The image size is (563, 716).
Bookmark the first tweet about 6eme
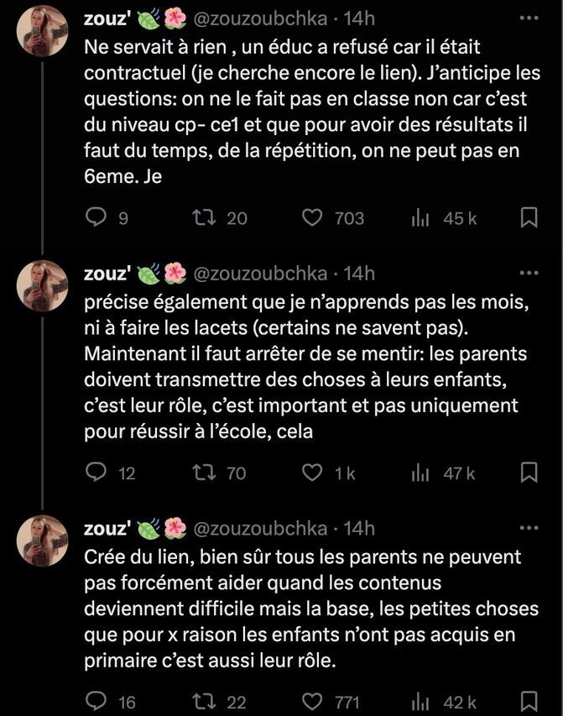(529, 218)
